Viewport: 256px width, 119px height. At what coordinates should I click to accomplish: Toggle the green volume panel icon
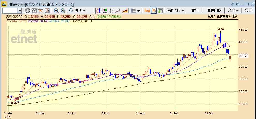tap(160, 11)
